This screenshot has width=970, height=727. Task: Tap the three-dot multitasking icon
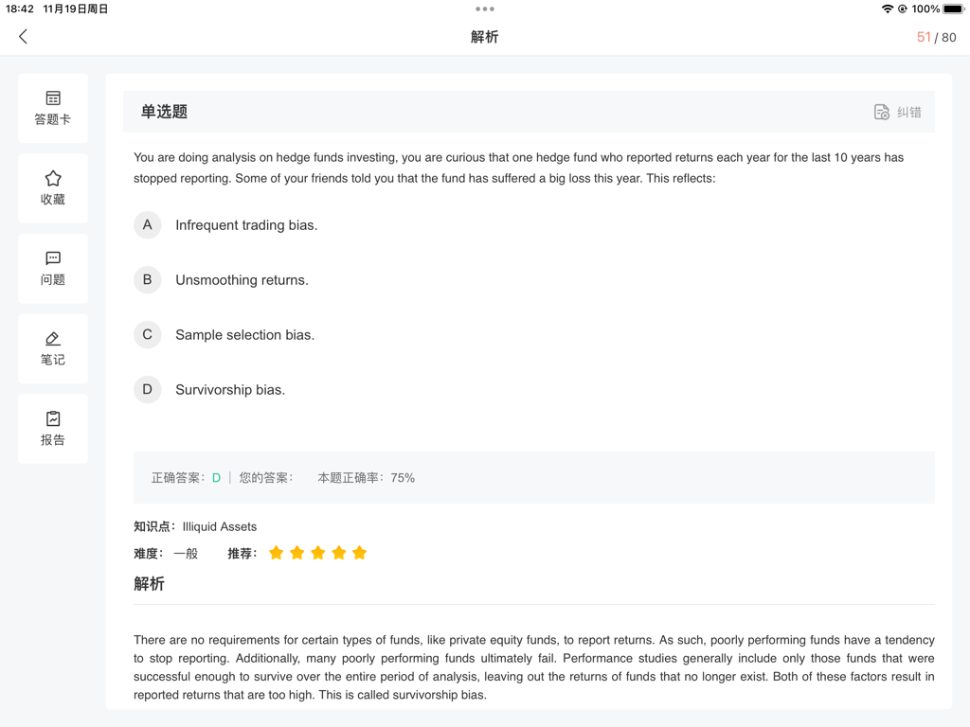click(x=485, y=9)
